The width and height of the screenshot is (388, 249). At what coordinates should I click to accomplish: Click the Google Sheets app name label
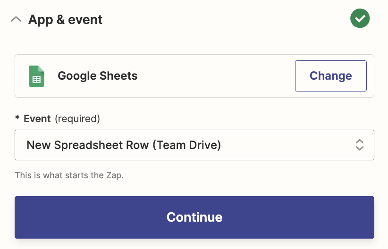click(97, 76)
